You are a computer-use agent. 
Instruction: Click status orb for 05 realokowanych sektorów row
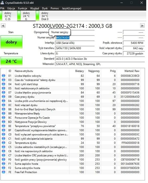(4, 88)
